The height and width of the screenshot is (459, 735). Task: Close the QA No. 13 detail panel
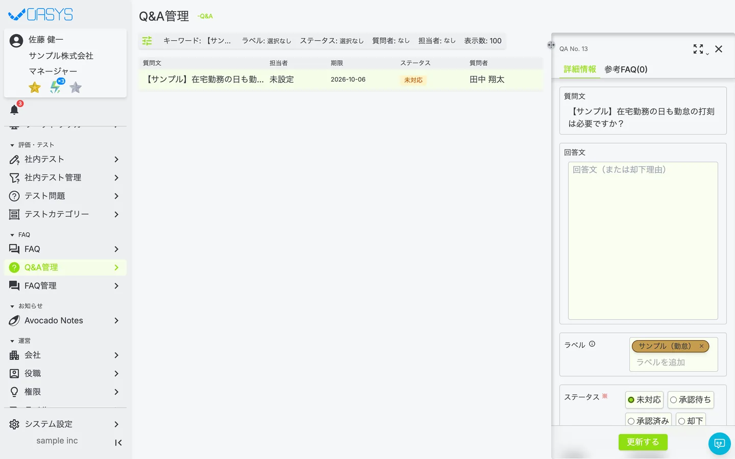click(719, 49)
